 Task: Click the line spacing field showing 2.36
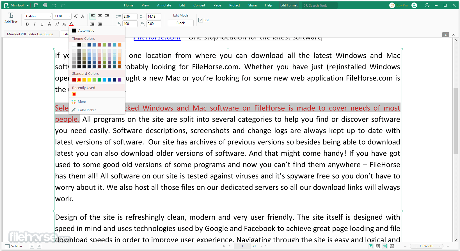(x=130, y=17)
